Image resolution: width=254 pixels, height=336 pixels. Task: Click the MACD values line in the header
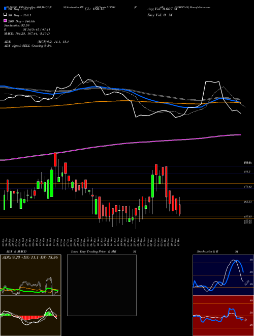click(27, 34)
